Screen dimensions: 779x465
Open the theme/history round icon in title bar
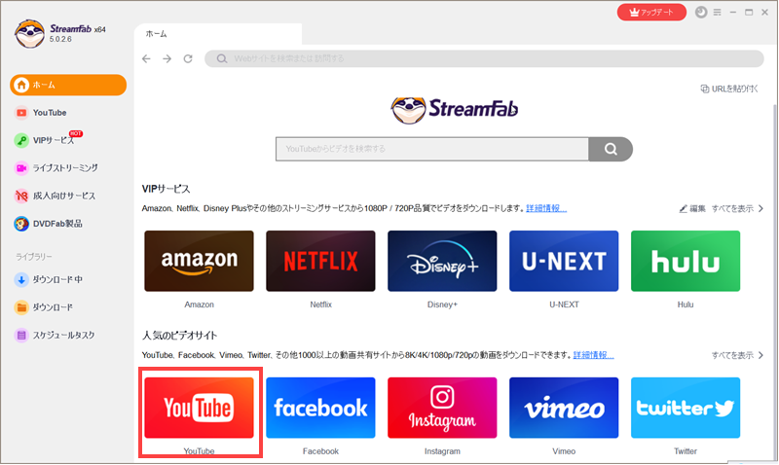coord(701,12)
